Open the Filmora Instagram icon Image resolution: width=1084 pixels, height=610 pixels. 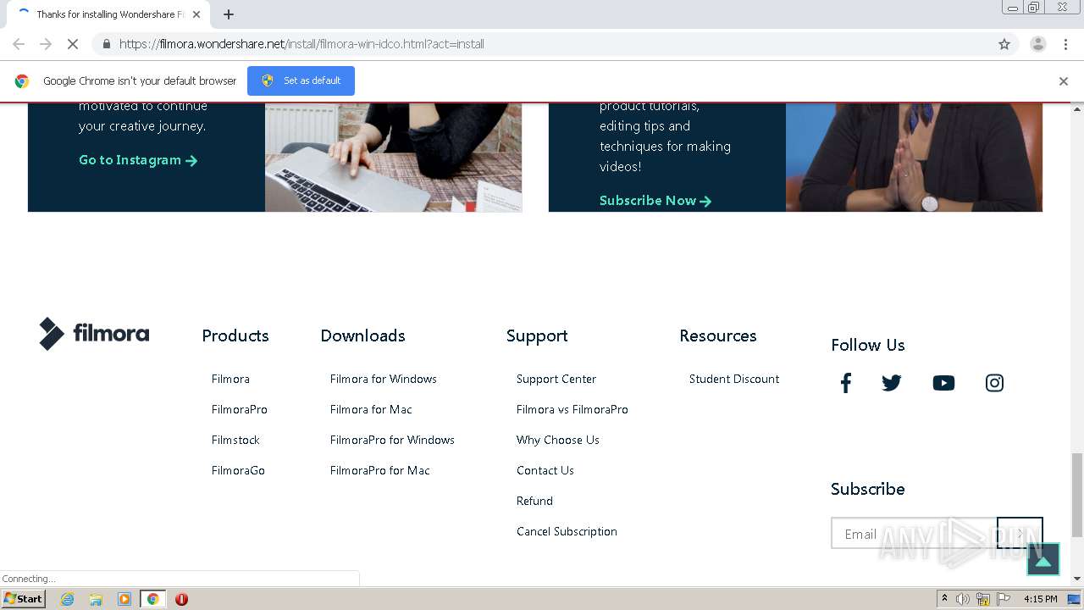tap(994, 383)
